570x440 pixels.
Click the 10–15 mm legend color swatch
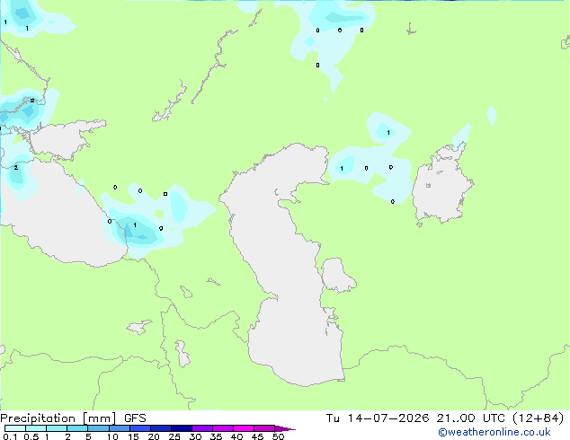coord(120,428)
